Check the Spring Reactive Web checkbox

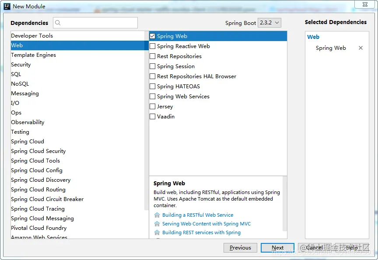[x=152, y=46]
